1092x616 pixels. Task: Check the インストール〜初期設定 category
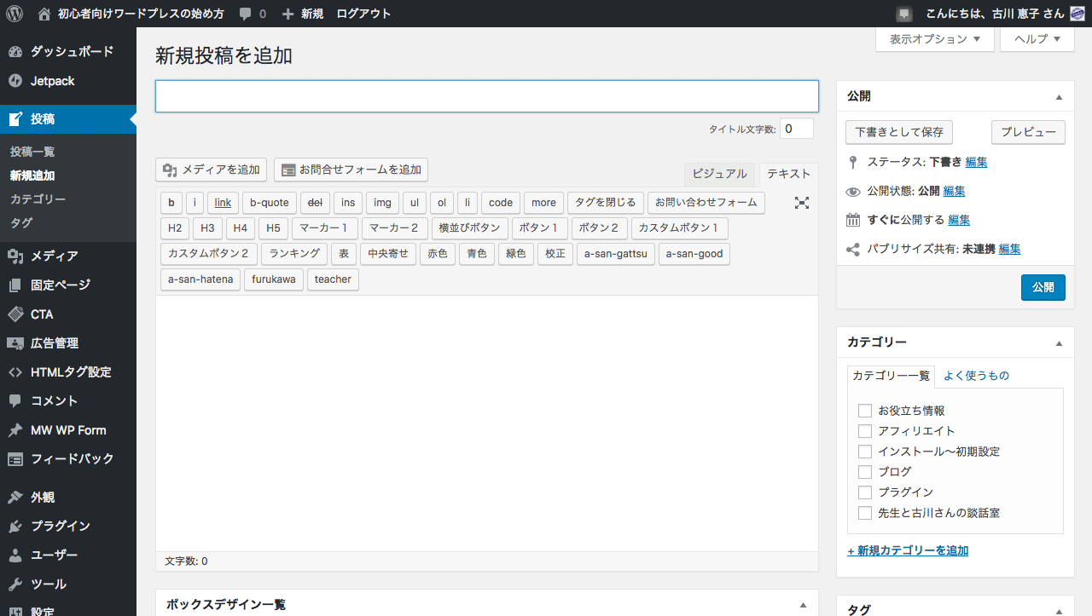pos(865,452)
